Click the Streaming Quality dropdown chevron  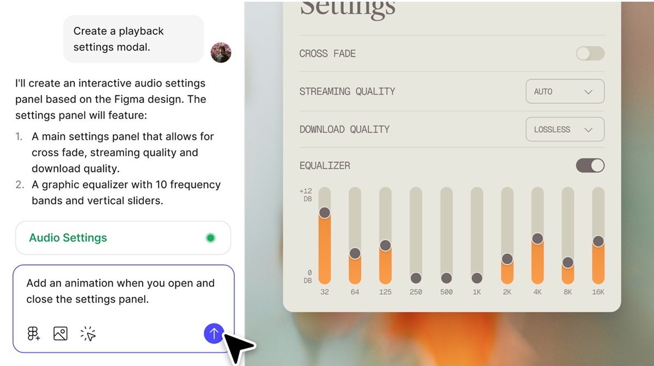point(588,92)
